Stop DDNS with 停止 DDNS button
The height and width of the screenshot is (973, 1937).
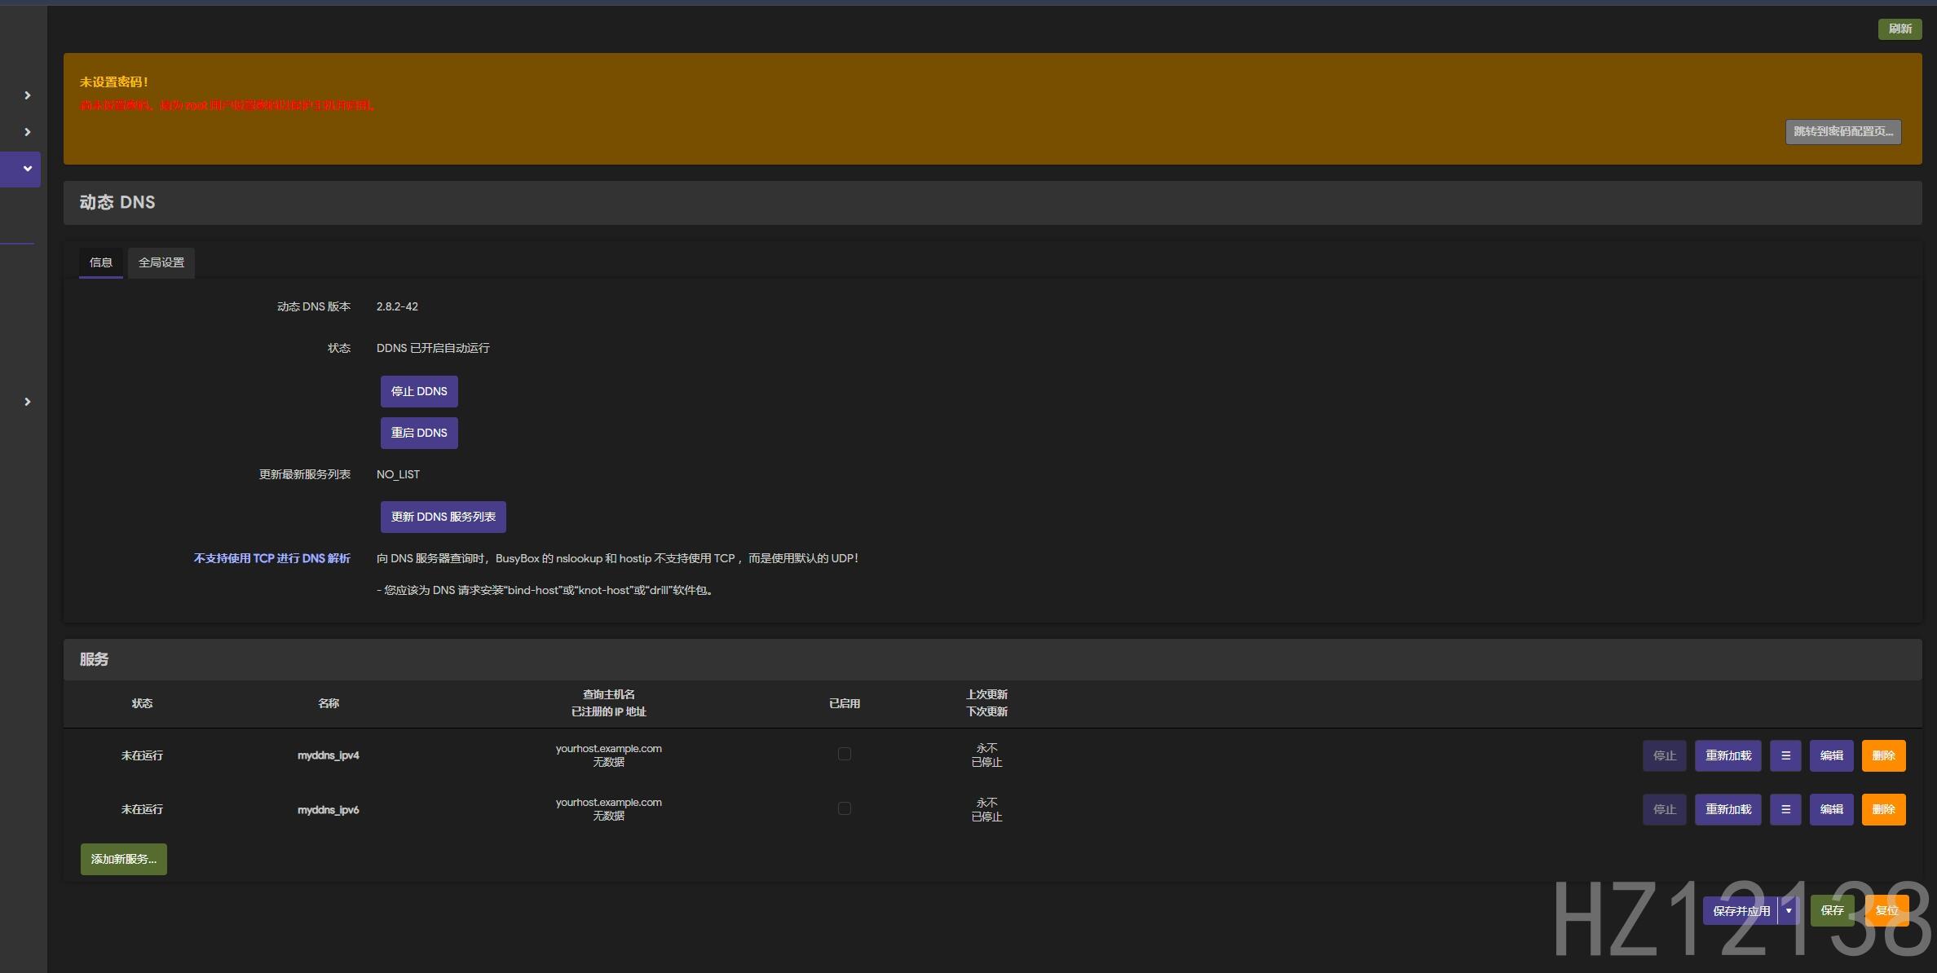click(419, 391)
